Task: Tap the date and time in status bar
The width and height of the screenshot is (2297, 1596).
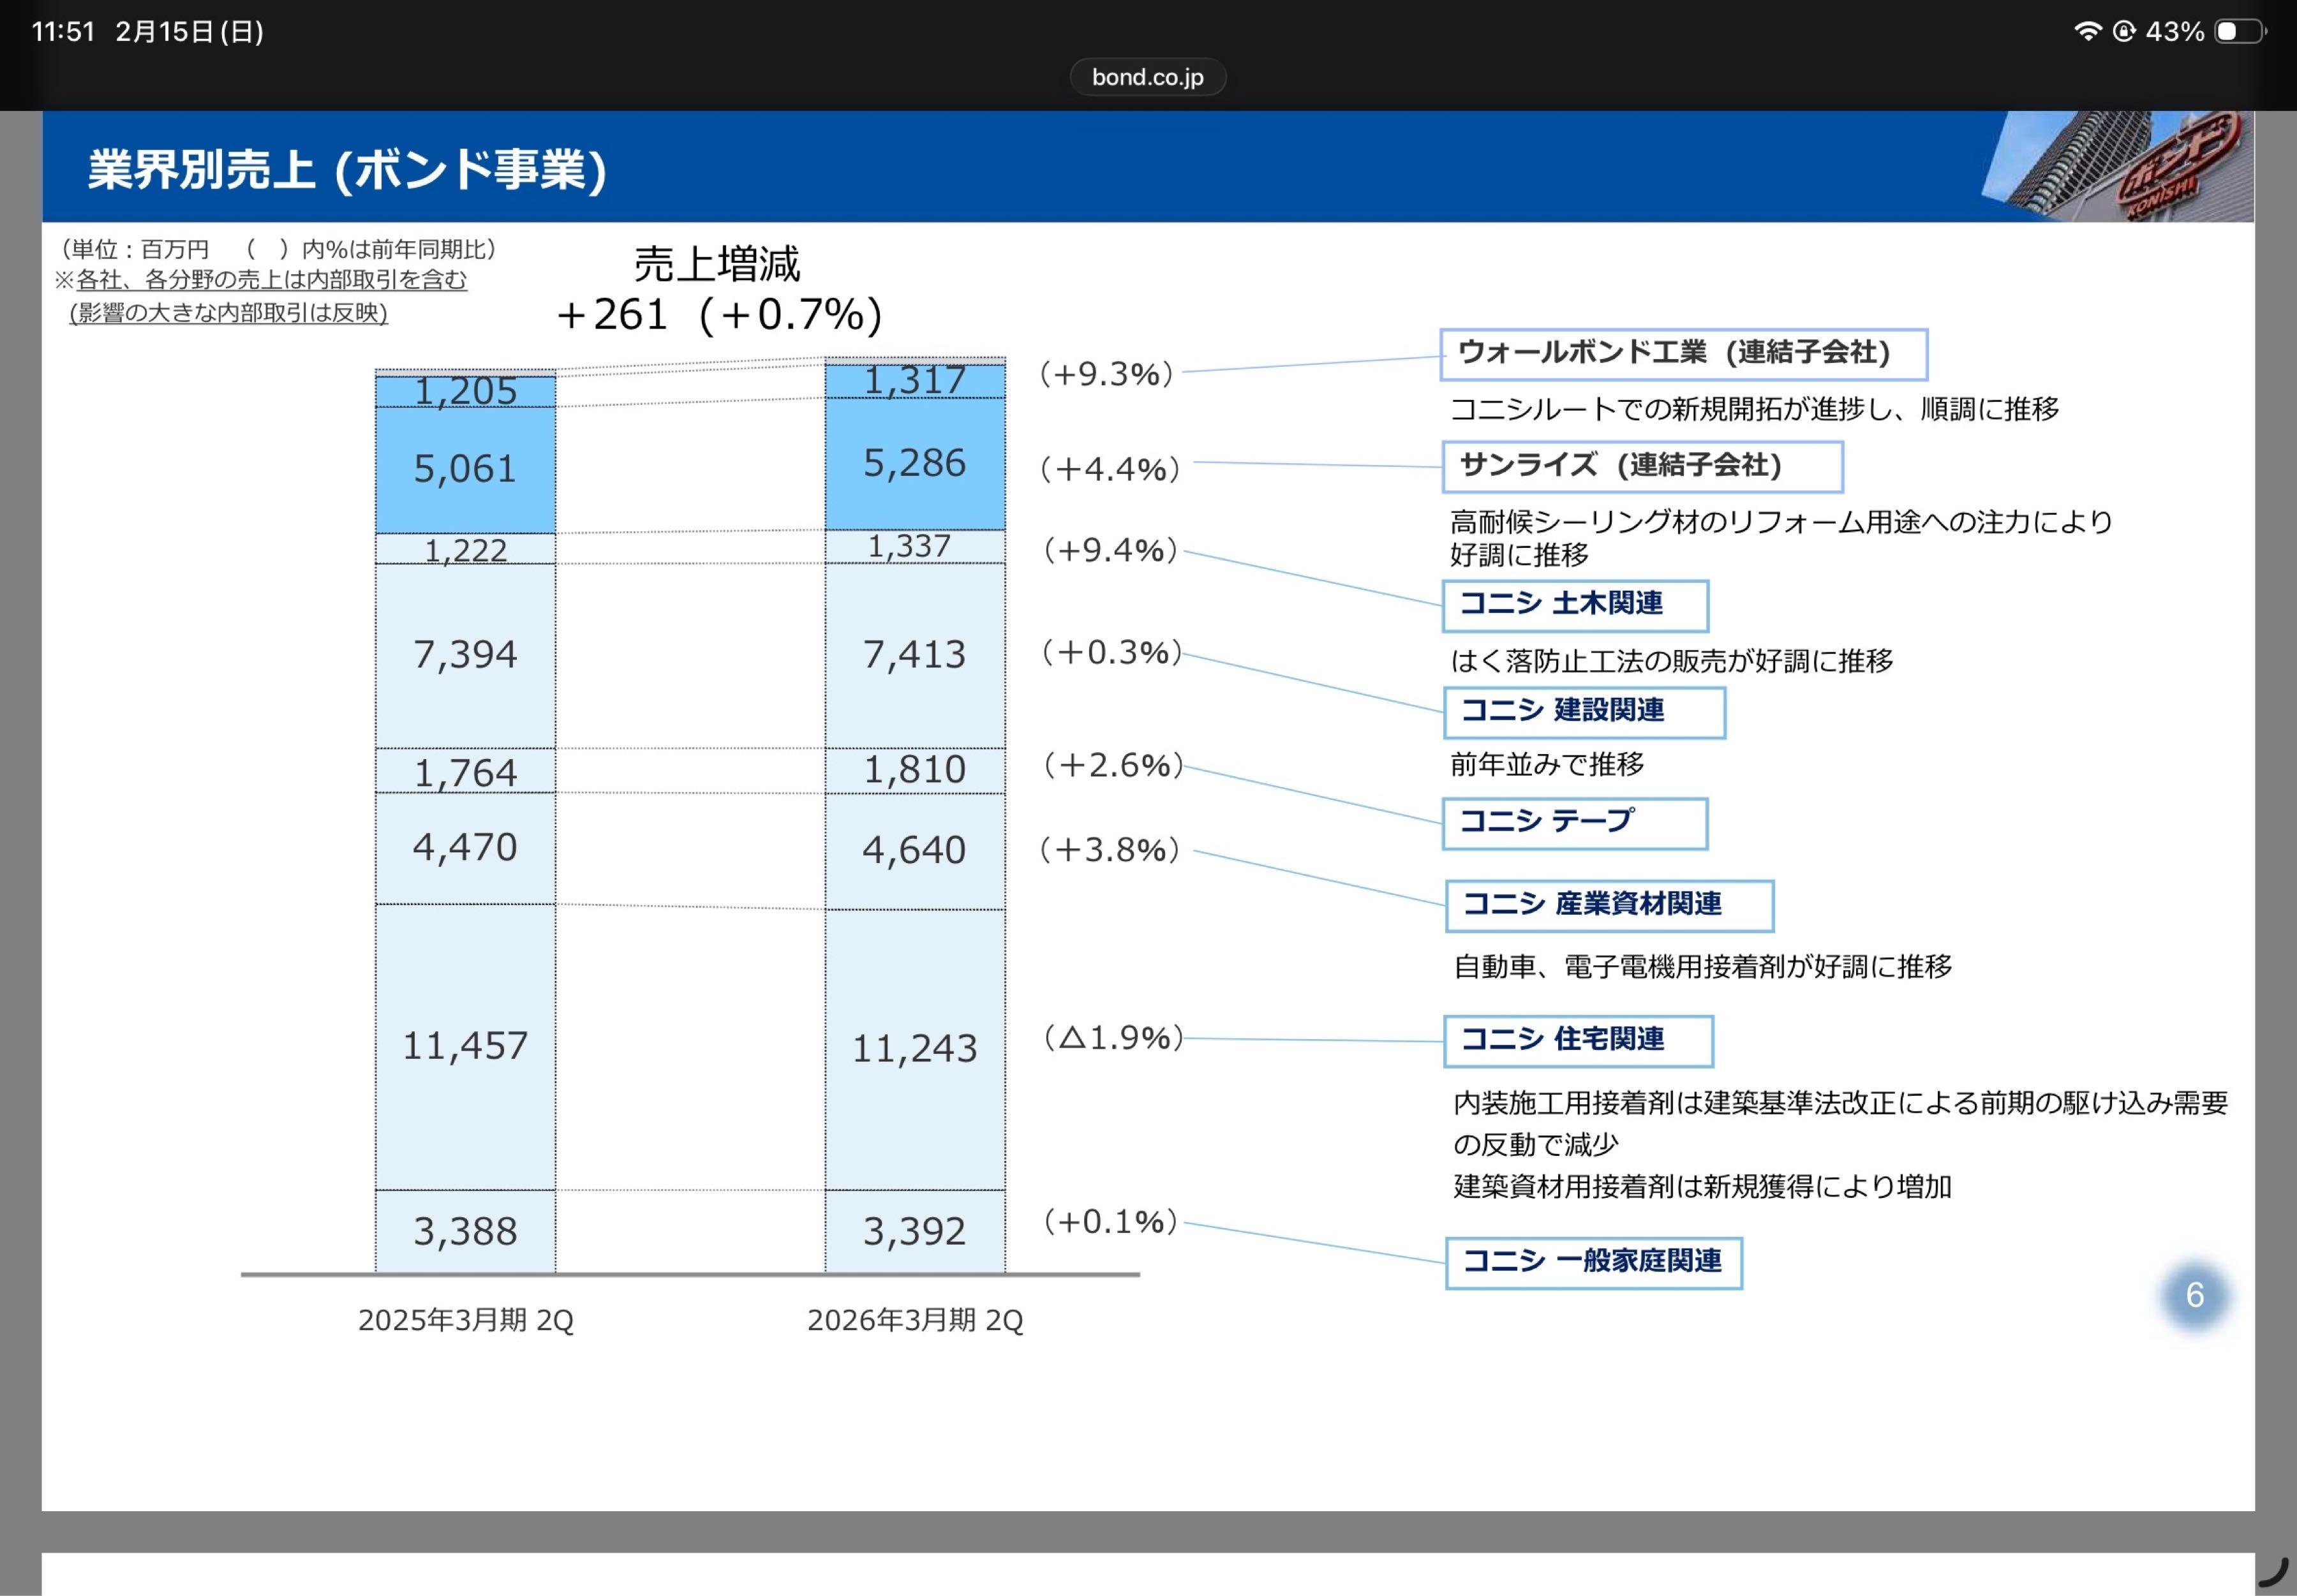Action: tap(147, 32)
